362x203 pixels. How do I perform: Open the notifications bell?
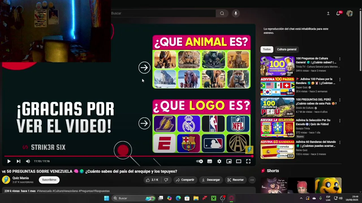coord(338,13)
